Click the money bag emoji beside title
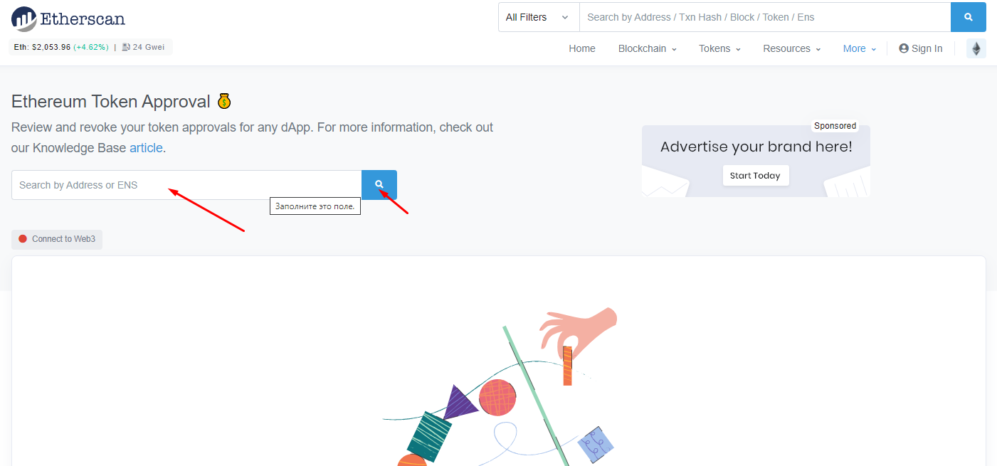997x466 pixels. [224, 102]
